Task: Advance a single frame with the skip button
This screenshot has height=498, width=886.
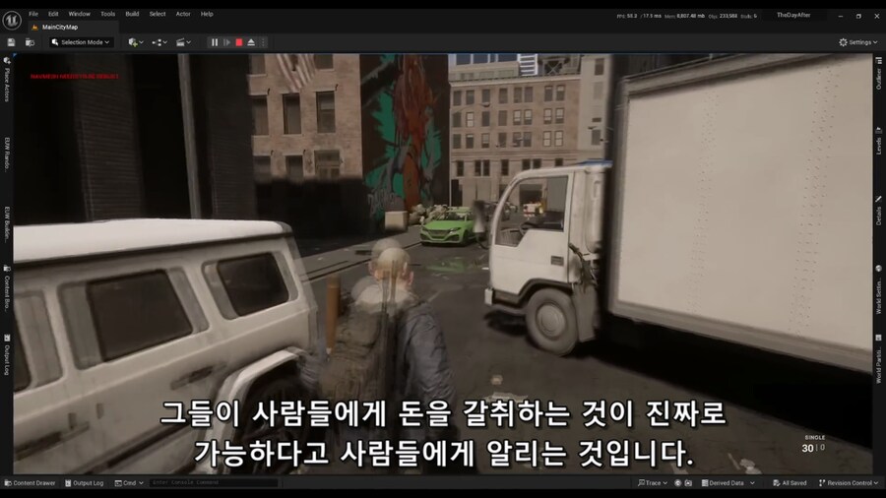Action: (x=226, y=42)
